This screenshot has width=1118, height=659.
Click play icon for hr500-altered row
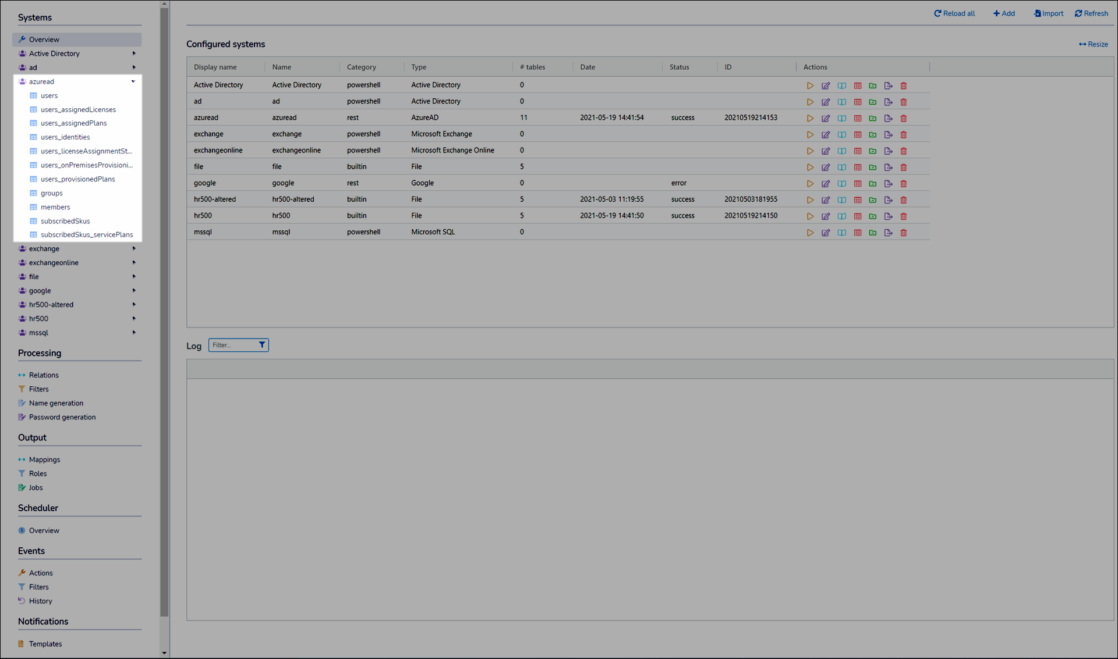point(810,200)
